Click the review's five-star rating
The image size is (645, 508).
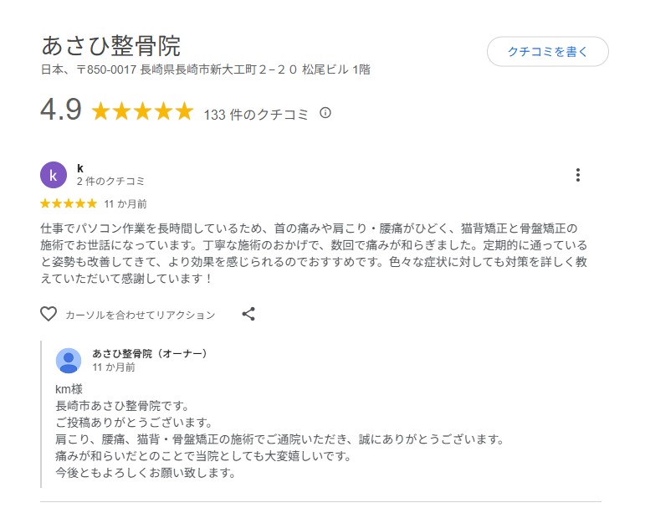[69, 203]
